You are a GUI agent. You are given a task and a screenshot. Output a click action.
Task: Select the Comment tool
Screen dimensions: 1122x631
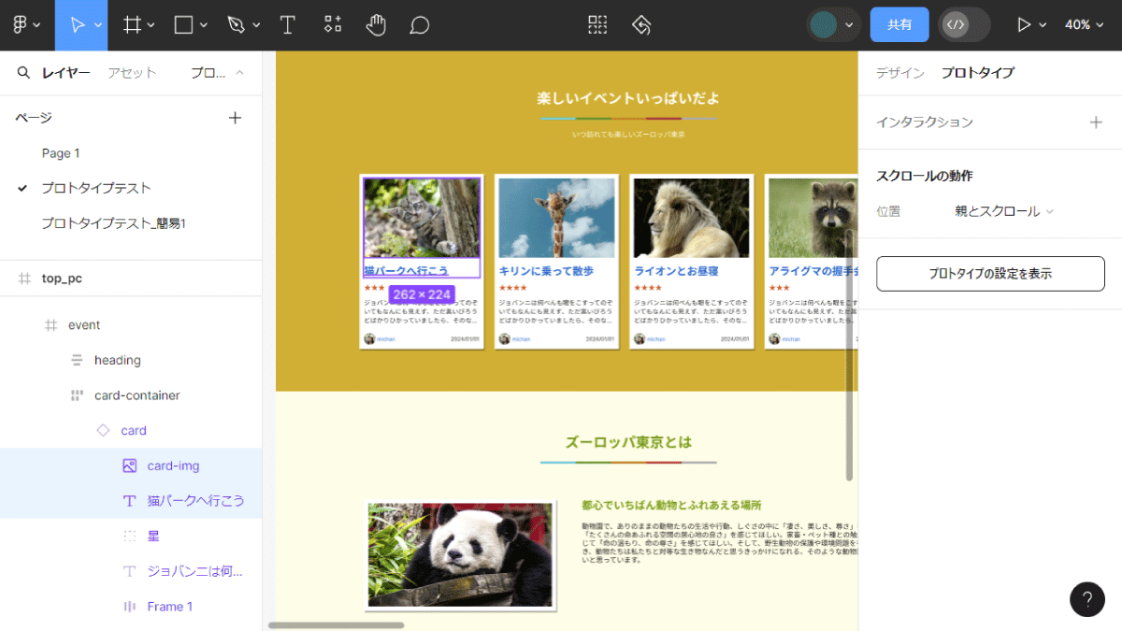click(420, 25)
